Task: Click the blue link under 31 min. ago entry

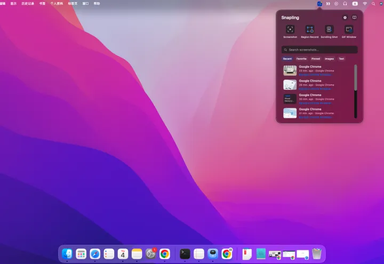Action: (x=315, y=117)
